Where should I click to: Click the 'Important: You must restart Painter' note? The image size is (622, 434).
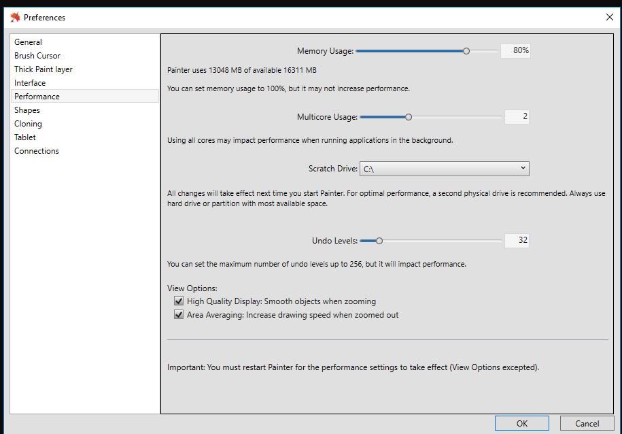click(x=353, y=367)
